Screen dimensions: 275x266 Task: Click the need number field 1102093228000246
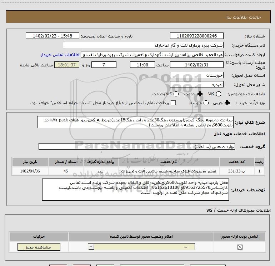[x=196, y=36]
